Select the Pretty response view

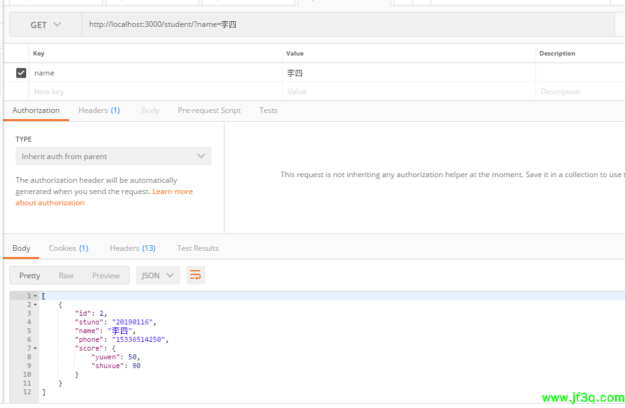(29, 275)
